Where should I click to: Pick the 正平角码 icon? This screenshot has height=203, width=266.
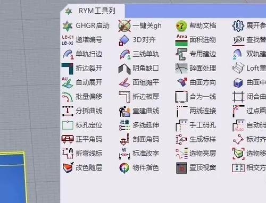pos(68,139)
